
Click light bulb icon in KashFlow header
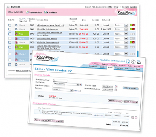coord(133,61)
